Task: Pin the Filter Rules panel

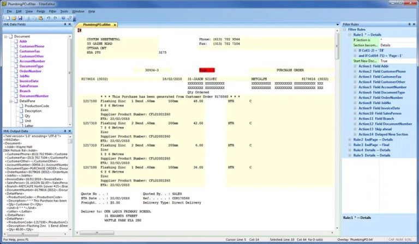Action: coord(409,25)
